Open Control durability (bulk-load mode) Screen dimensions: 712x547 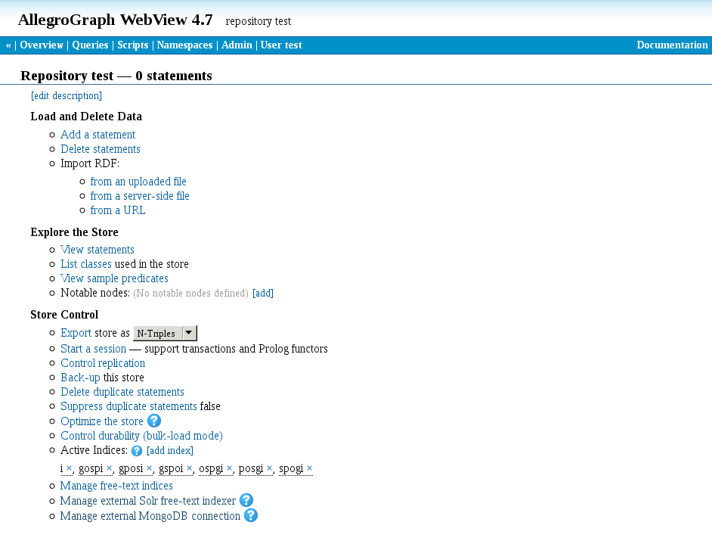(141, 436)
